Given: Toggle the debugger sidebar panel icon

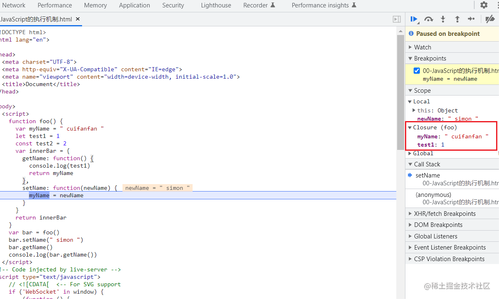Looking at the screenshot, I should pyautogui.click(x=397, y=19).
